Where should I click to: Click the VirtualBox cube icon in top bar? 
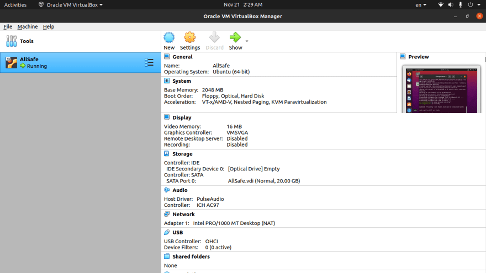coord(41,4)
